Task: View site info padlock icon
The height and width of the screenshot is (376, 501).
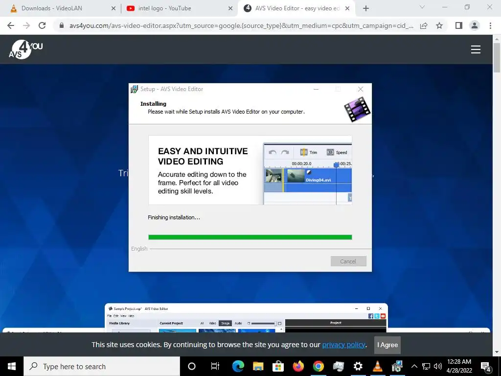Action: click(62, 25)
